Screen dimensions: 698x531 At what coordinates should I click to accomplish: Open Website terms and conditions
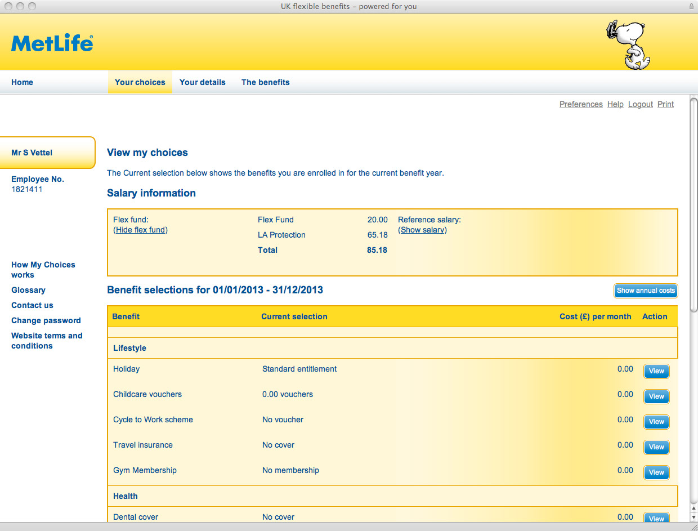[x=47, y=341]
